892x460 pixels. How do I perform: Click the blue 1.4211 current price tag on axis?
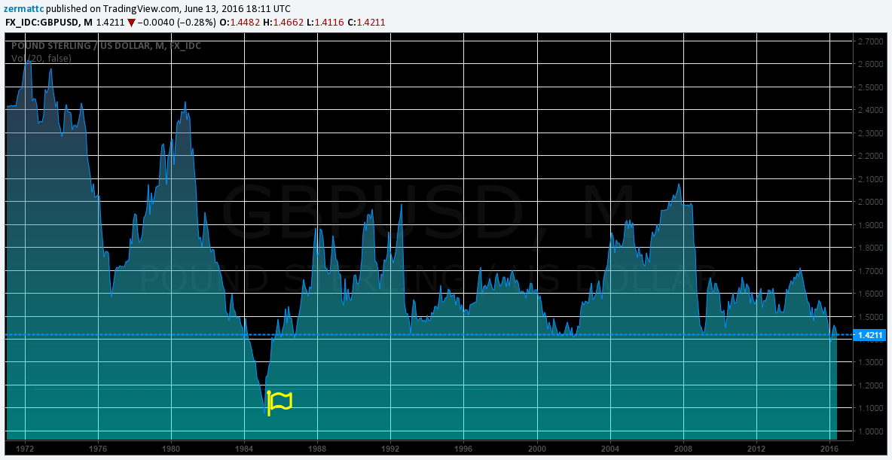point(870,336)
